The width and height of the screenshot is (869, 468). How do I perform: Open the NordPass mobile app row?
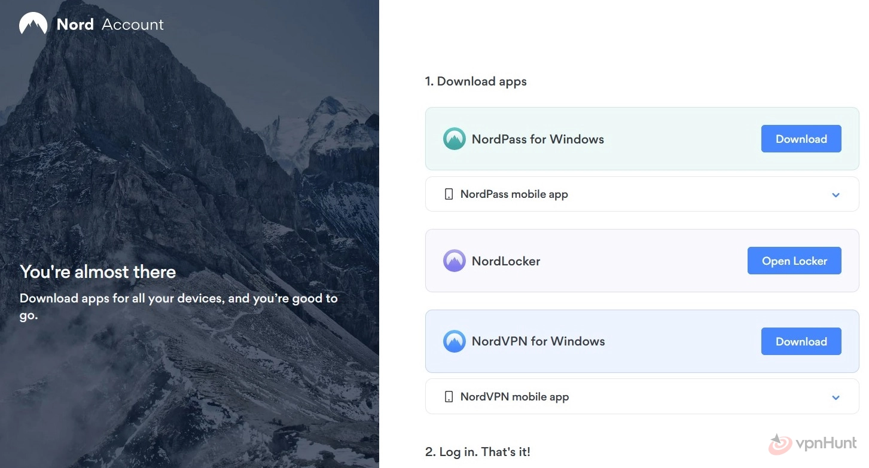pyautogui.click(x=642, y=194)
